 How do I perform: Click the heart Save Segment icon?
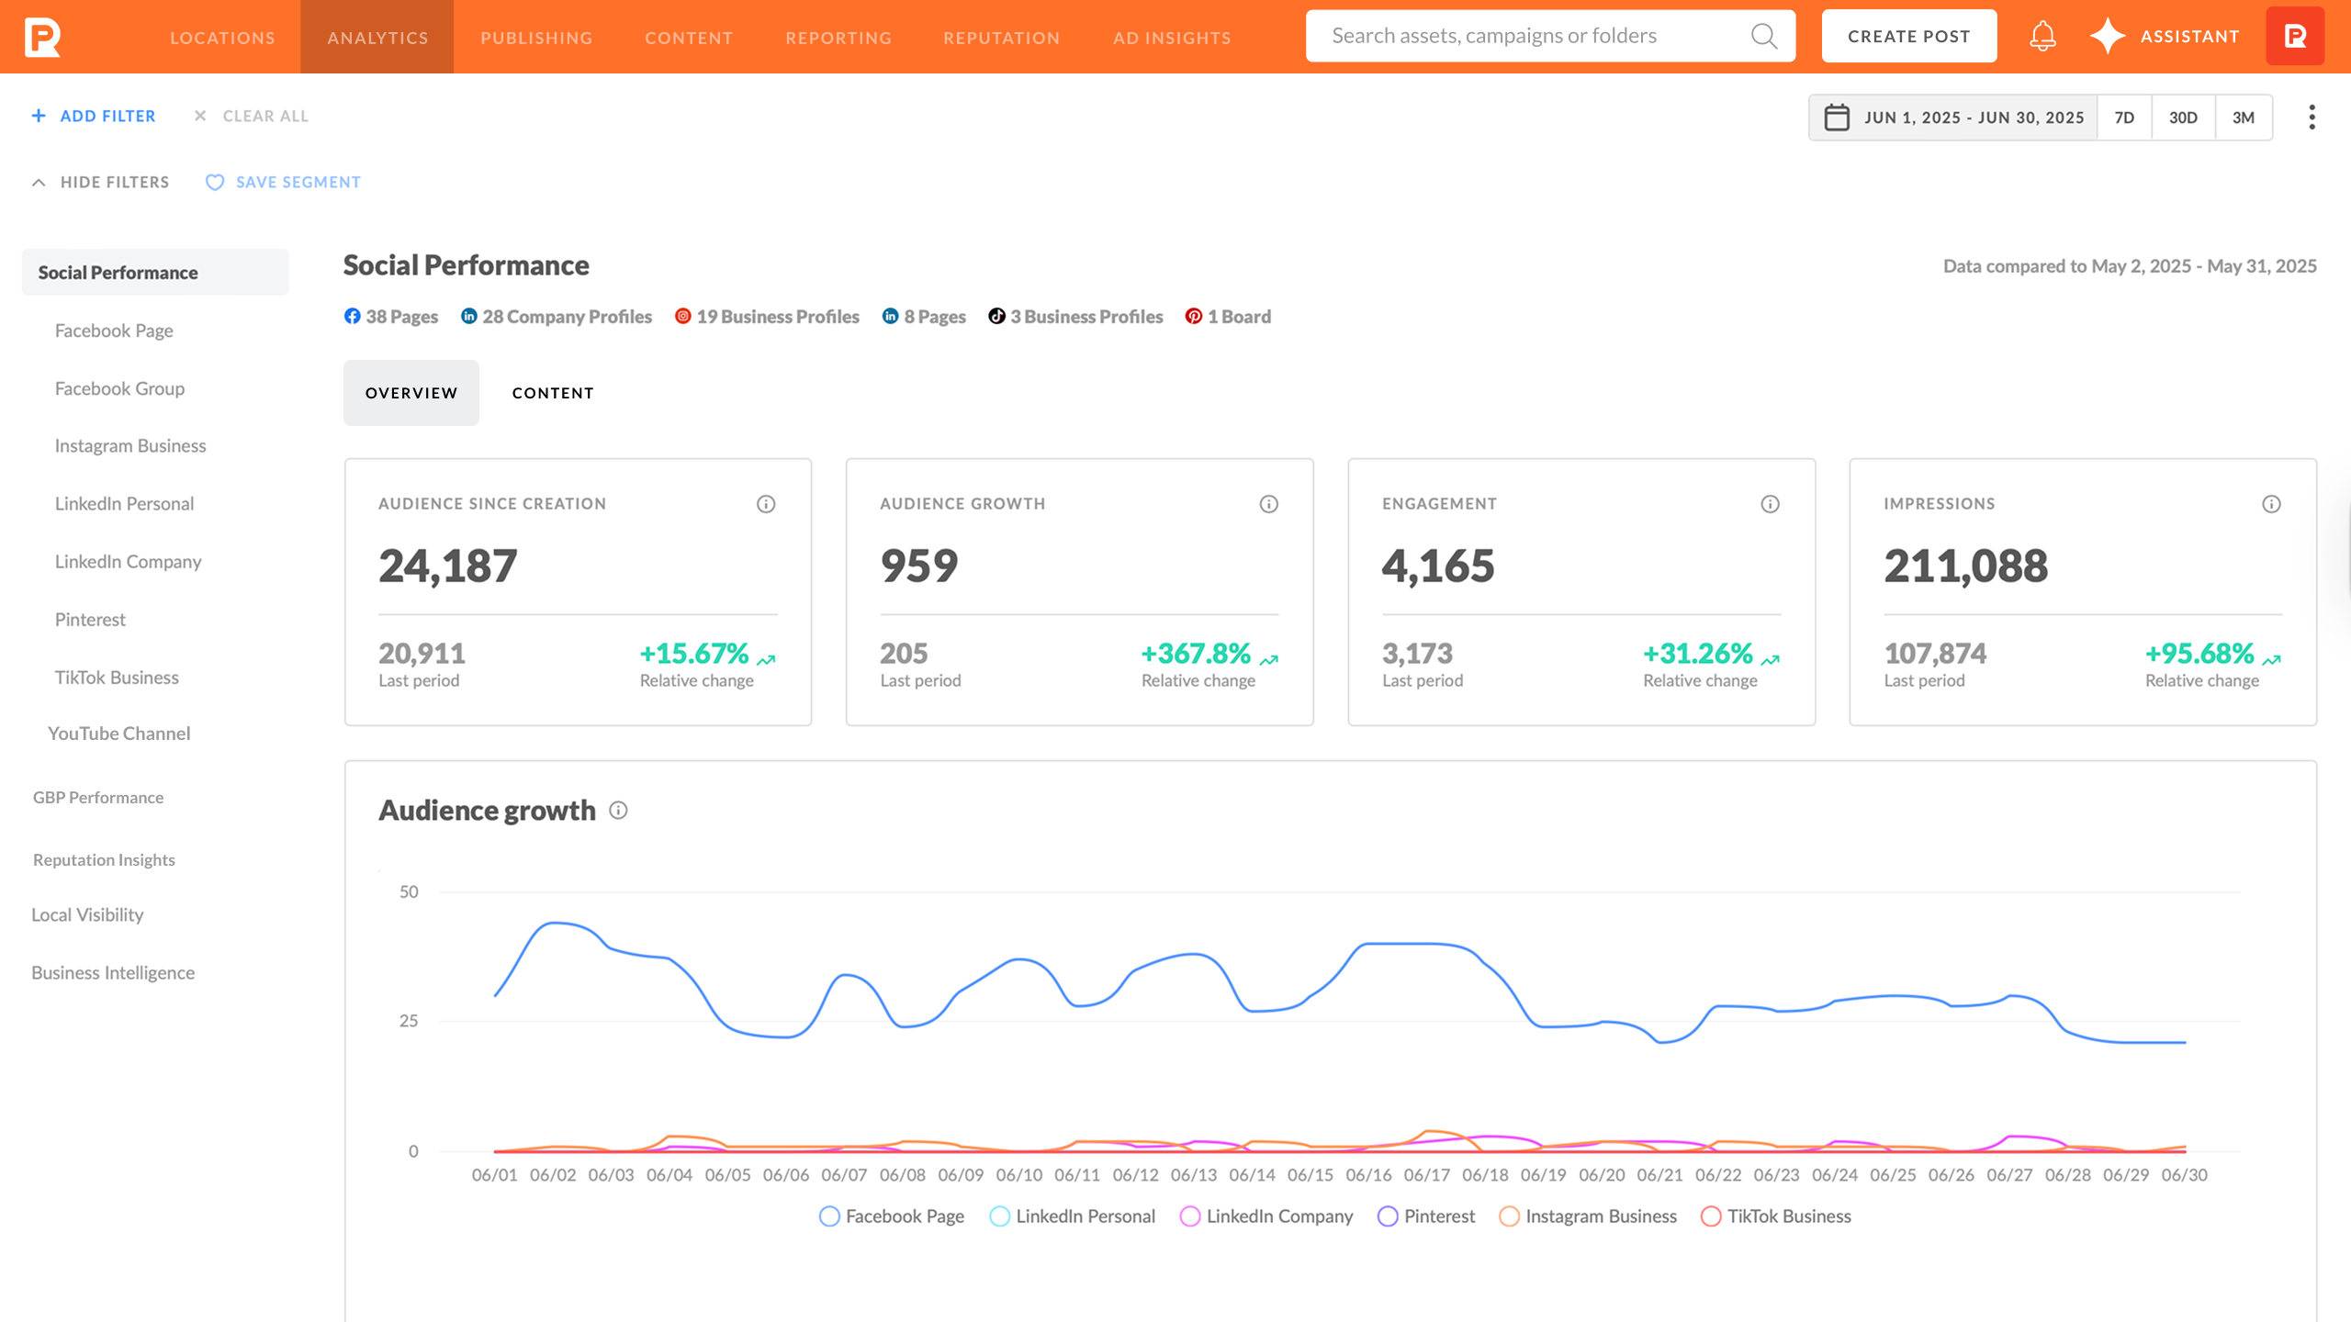214,183
